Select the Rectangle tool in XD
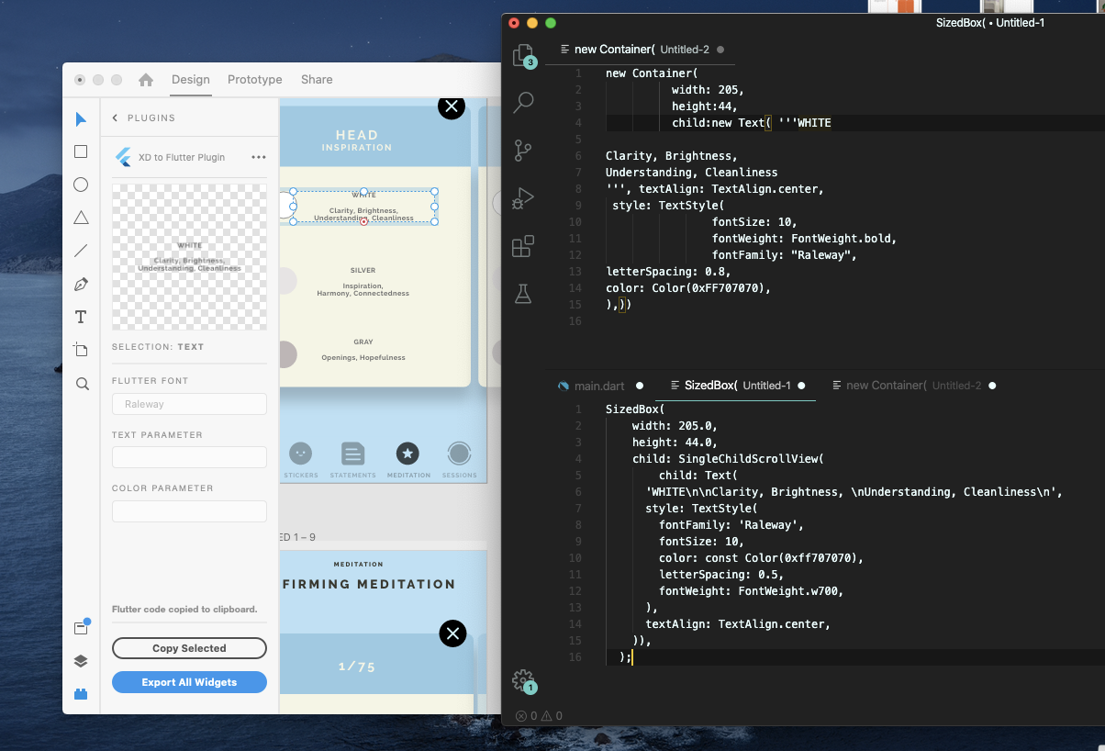The height and width of the screenshot is (751, 1105). pos(80,151)
